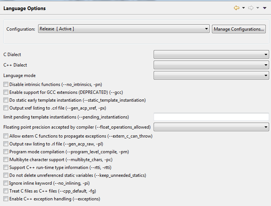
Task: Click the Configuration: label
Action: tap(21, 29)
